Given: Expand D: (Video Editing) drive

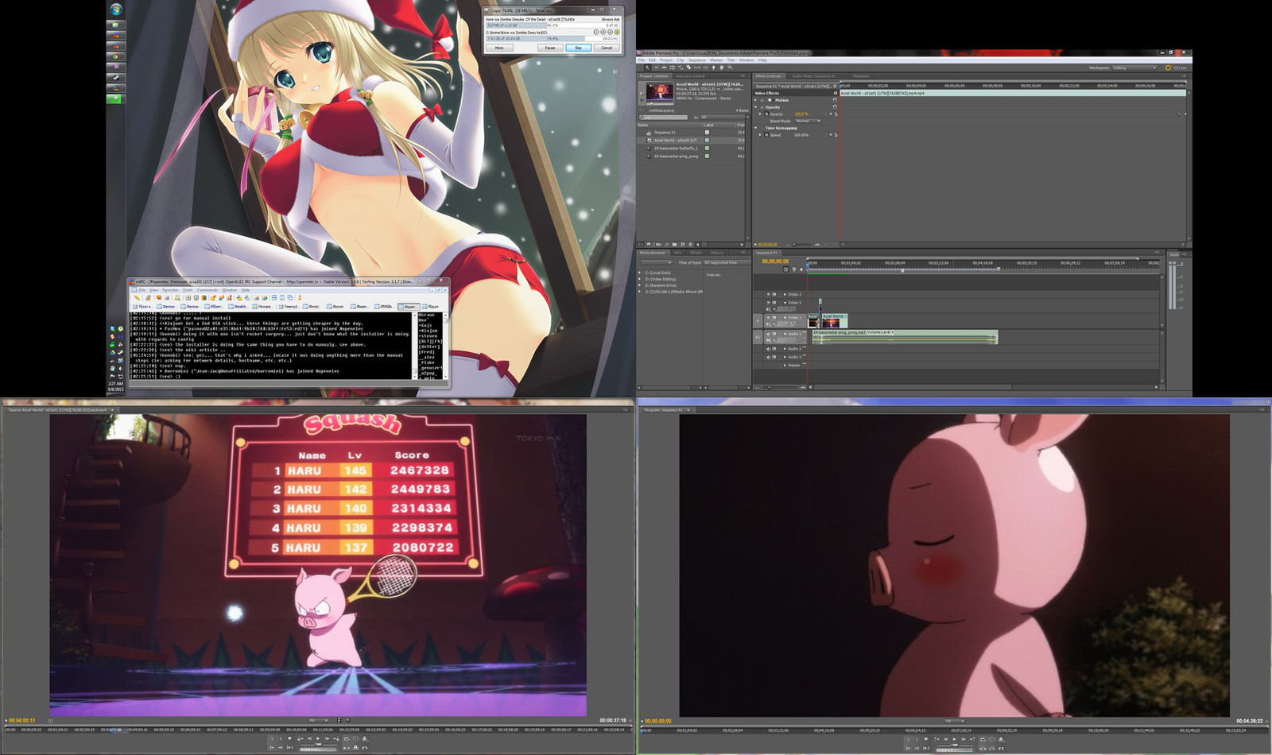Looking at the screenshot, I should tap(639, 279).
